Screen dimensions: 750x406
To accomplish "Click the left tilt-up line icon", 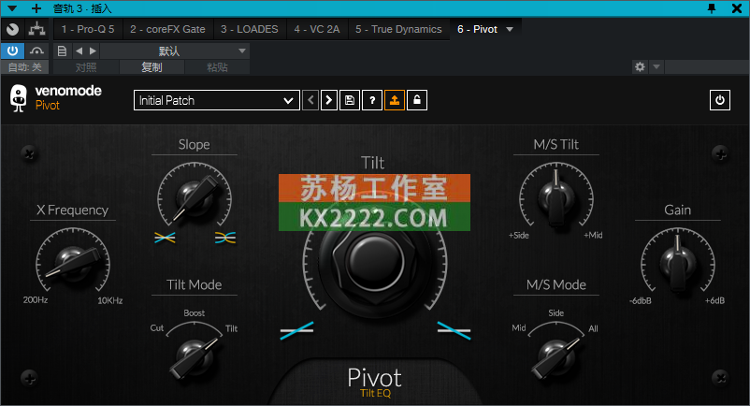I will (297, 330).
